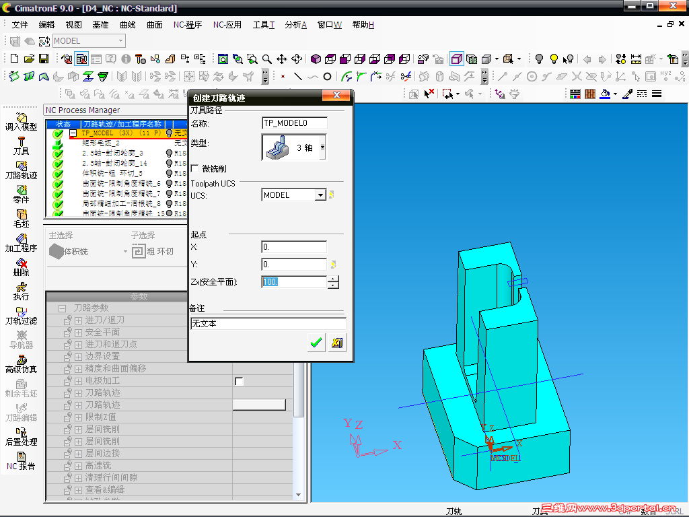Click the 毛坯 (stock) sidebar icon
The height and width of the screenshot is (517, 689).
[x=21, y=219]
